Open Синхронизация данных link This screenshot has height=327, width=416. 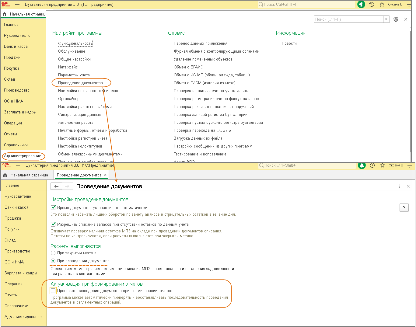click(x=79, y=115)
